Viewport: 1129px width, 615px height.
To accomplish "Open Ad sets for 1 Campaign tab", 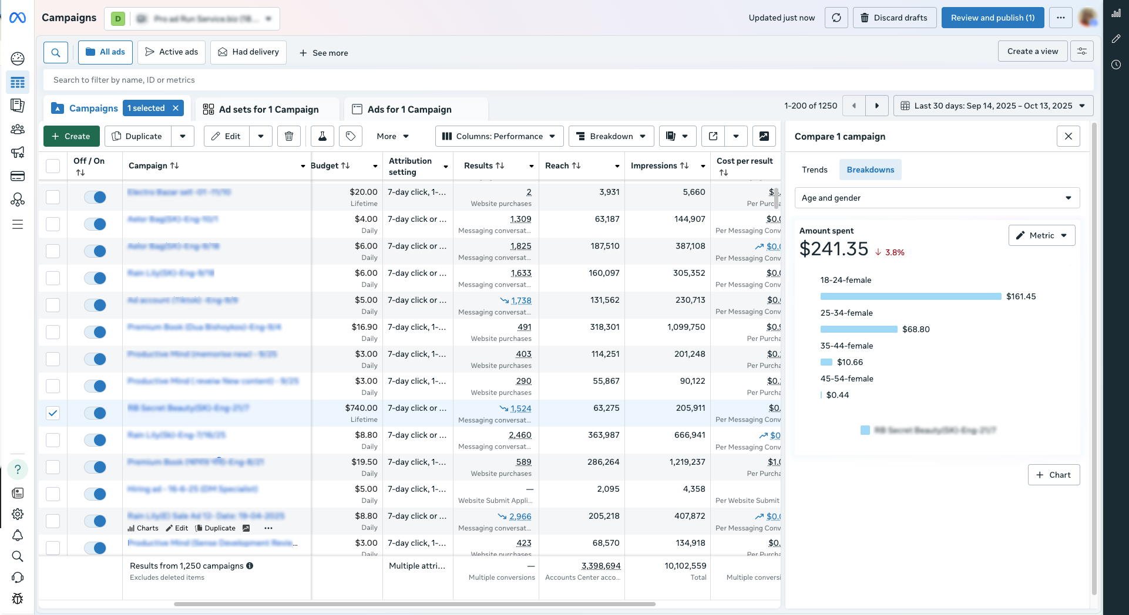I will click(268, 109).
